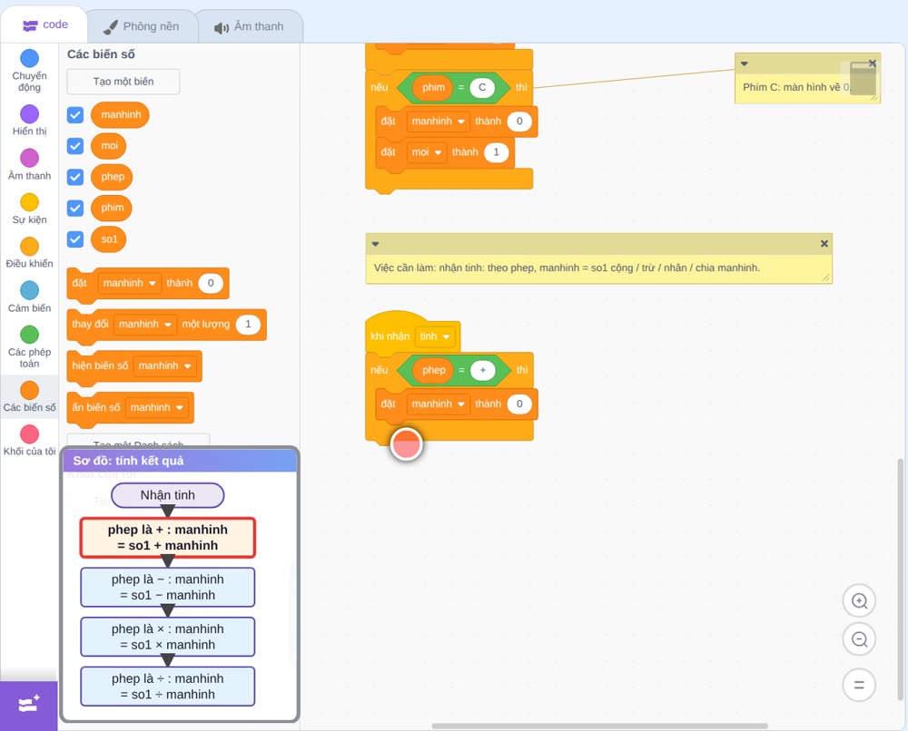This screenshot has width=908, height=731.
Task: Toggle the manhinh variable checkbox
Action: click(x=75, y=114)
